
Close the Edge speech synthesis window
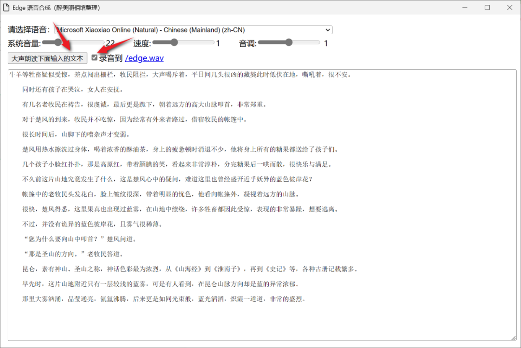(509, 7)
